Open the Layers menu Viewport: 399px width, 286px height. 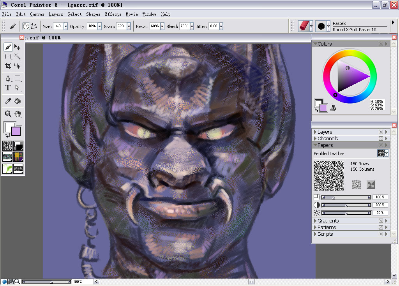[56, 14]
